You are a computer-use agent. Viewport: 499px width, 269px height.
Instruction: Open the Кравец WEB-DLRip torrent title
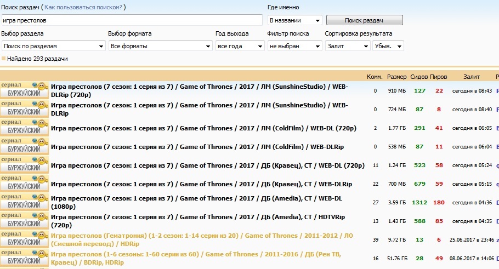(201, 184)
